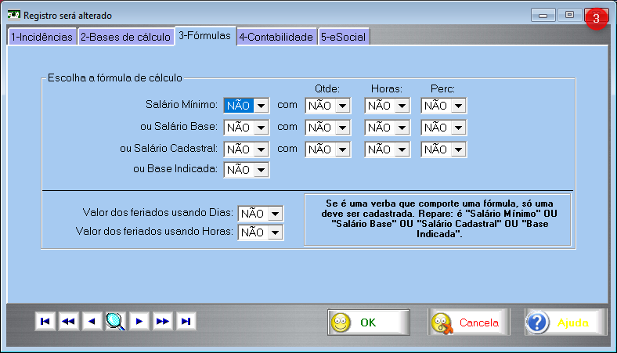Image resolution: width=617 pixels, height=353 pixels.
Task: Expand the ou Salário Base dropdown
Action: point(261,127)
